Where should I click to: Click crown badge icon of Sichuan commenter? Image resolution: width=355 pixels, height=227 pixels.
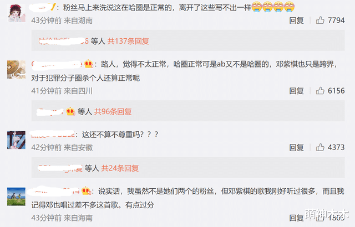(x=89, y=64)
